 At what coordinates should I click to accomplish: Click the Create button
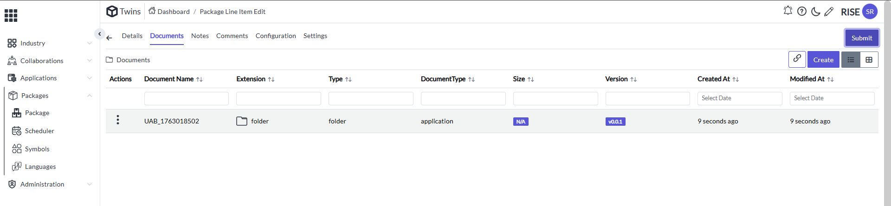pos(823,60)
